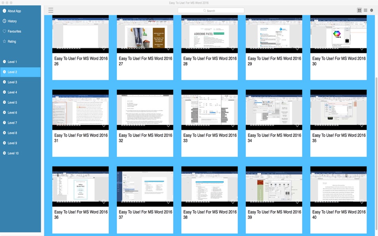
Task: Open lesson 38 video thumbnail
Action: (209, 186)
